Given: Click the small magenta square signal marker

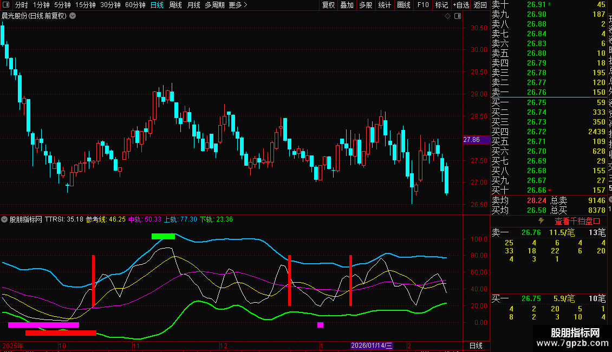Looking at the screenshot, I should [320, 325].
